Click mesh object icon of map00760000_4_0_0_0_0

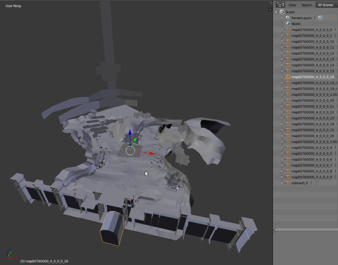click(288, 29)
